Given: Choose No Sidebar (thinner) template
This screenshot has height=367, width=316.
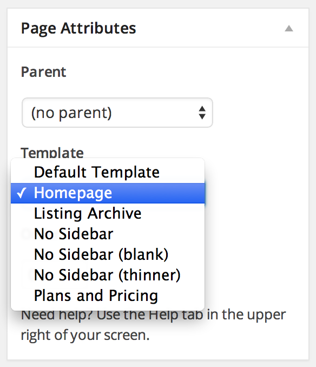Looking at the screenshot, I should [108, 275].
